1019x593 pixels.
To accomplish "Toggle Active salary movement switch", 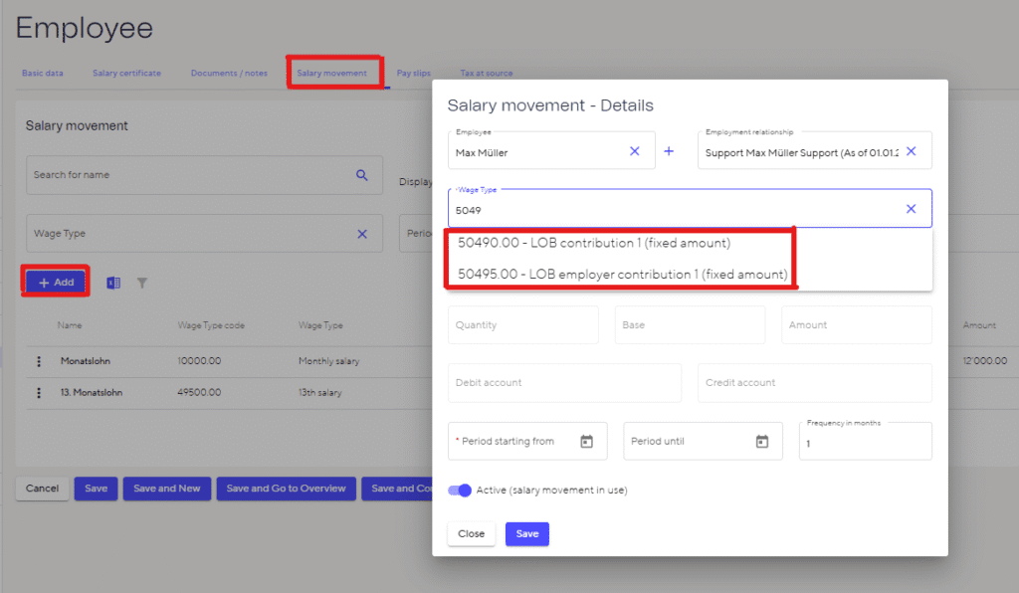I will (460, 490).
